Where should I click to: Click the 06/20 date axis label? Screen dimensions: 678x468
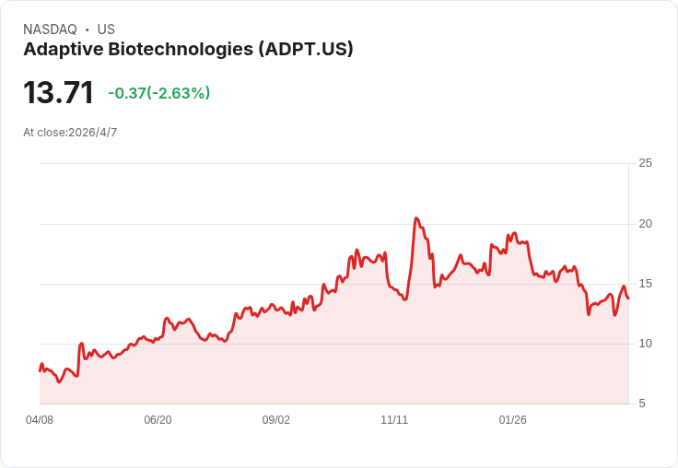(158, 420)
